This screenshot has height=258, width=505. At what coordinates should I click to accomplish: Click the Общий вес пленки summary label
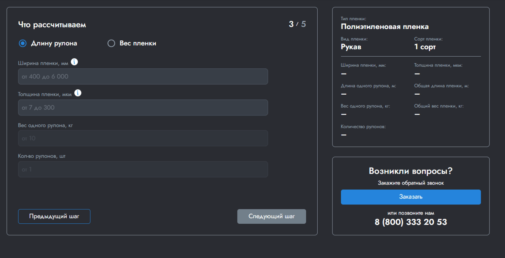(x=439, y=106)
